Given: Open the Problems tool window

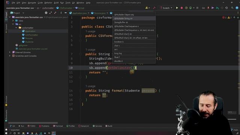Looking at the screenshot, I should point(44,126).
